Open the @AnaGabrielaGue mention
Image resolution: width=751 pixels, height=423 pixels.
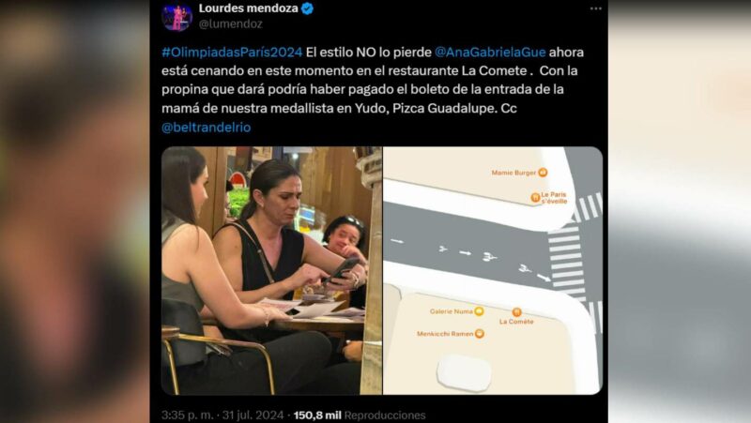click(x=490, y=53)
